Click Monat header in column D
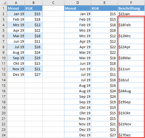This screenshot has width=145, height=138. 78,8
